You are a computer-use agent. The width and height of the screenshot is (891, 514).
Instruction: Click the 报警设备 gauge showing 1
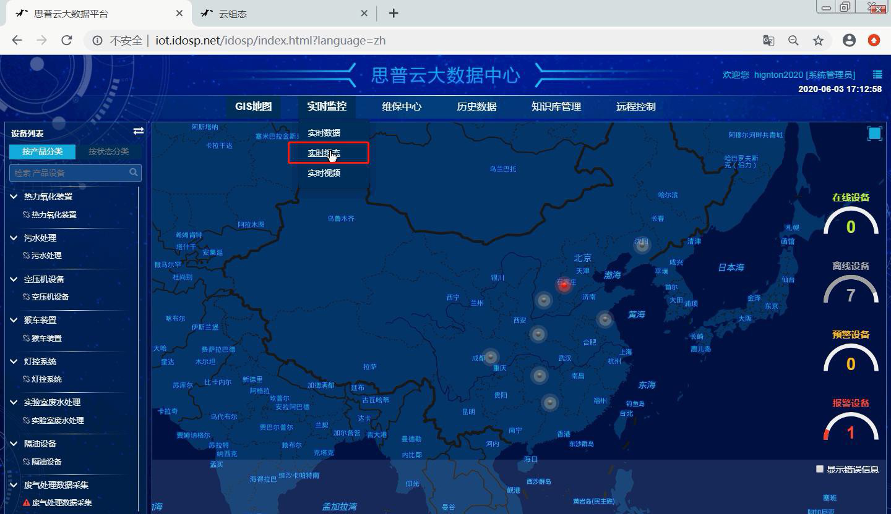pos(851,426)
